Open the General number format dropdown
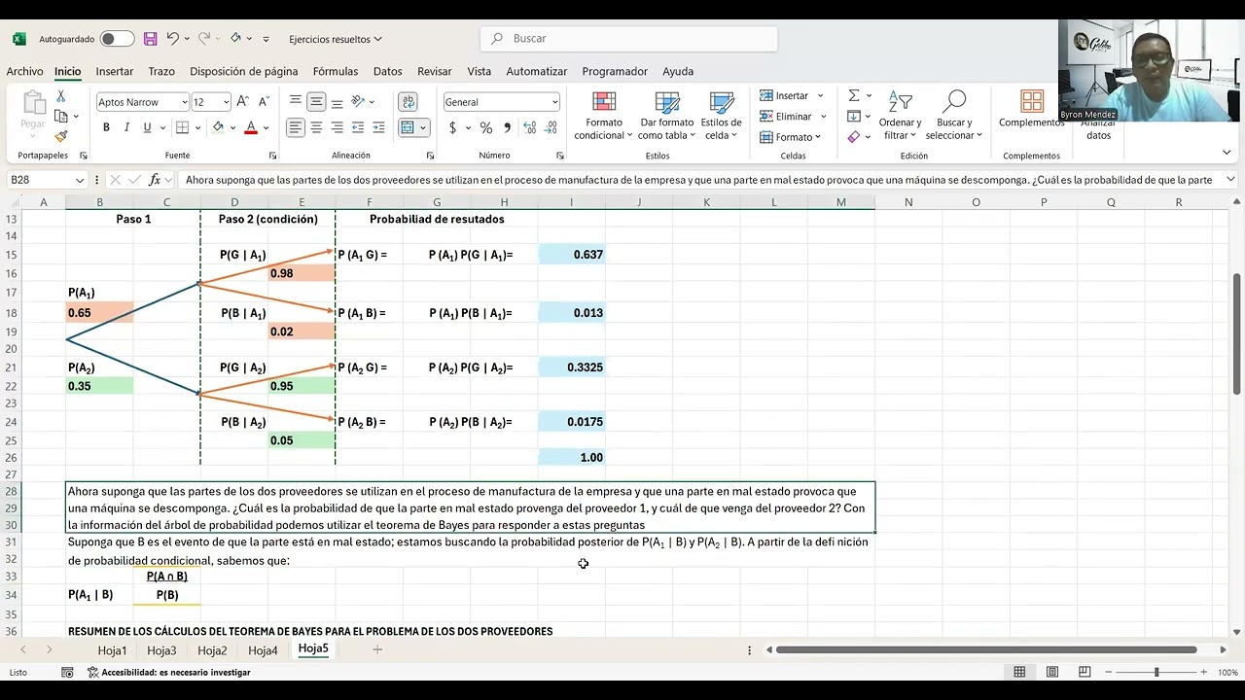Screen dimensions: 1245x700 554,102
